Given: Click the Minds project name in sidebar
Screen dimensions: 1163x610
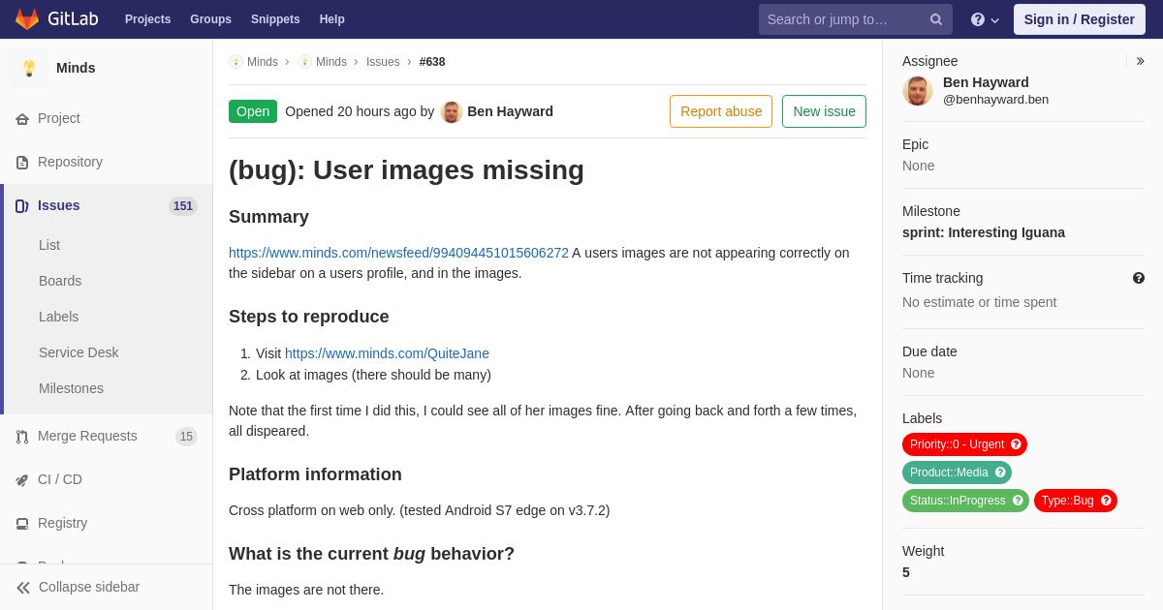Looking at the screenshot, I should click(76, 68).
